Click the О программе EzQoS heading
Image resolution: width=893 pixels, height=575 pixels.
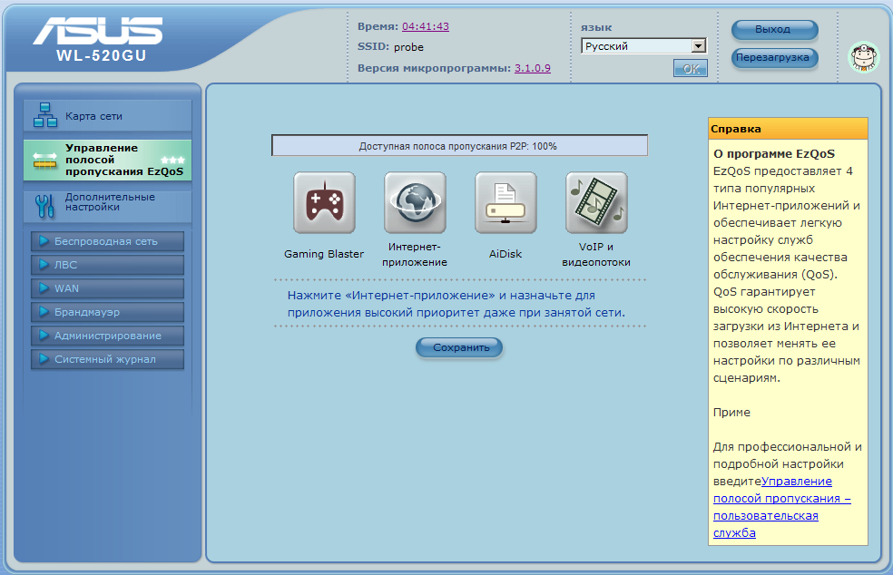[x=774, y=153]
